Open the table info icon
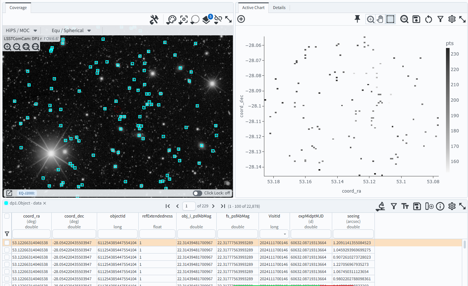The image size is (468, 286). tap(440, 206)
